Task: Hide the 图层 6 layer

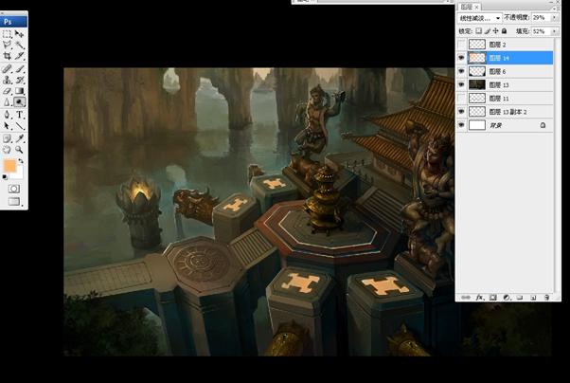Action: click(x=461, y=71)
